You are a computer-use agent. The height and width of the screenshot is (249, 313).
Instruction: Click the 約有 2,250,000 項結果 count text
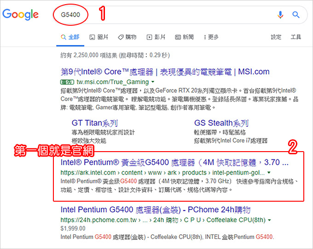115,55
